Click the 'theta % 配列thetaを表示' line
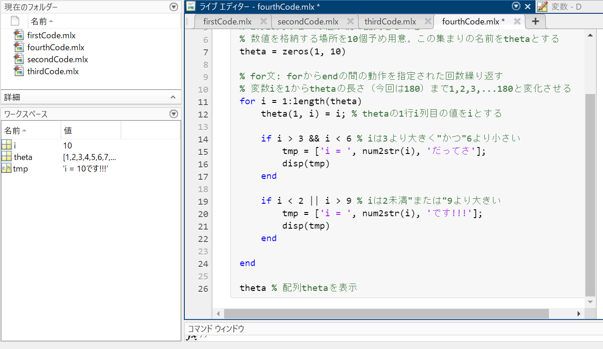 298,288
